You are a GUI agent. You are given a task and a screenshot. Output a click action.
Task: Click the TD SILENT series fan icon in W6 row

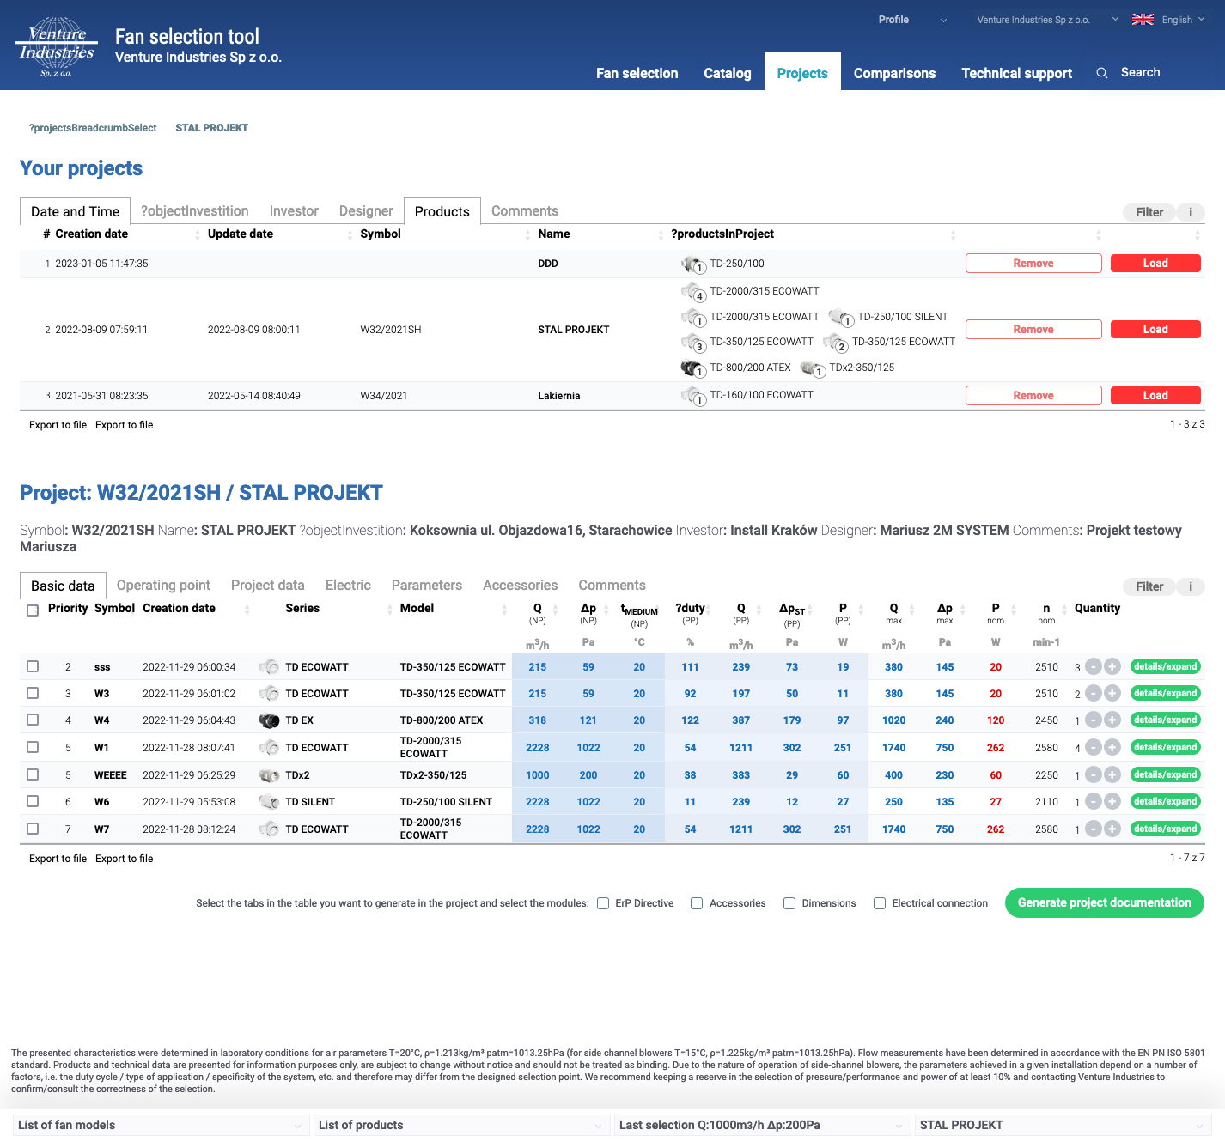click(269, 802)
